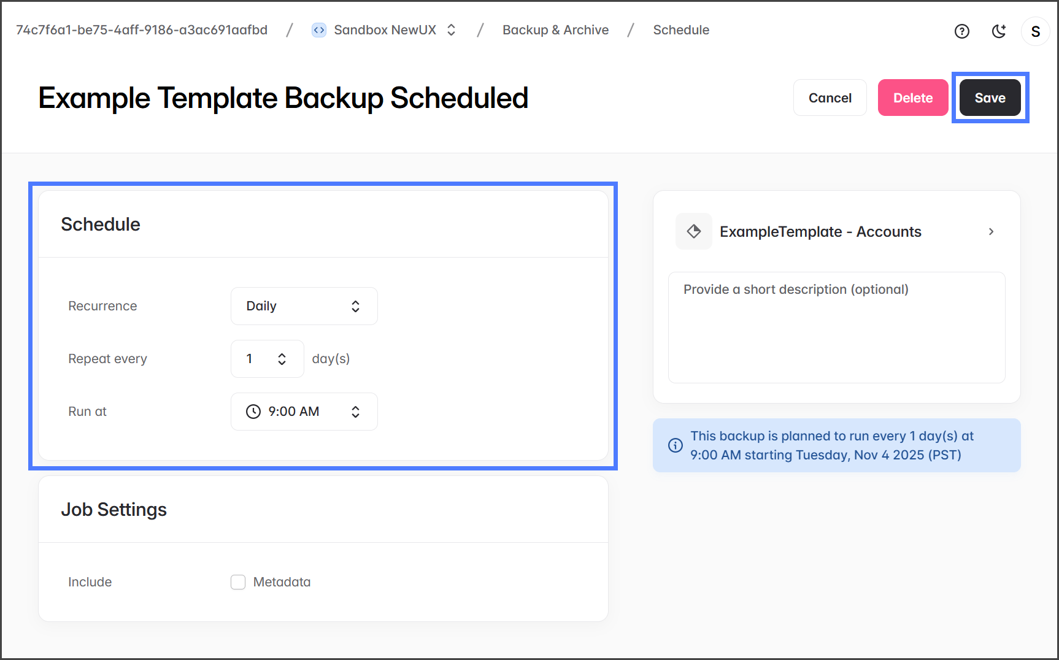Toggle dark mode moon icon
Viewport: 1059px width, 660px height.
(999, 31)
